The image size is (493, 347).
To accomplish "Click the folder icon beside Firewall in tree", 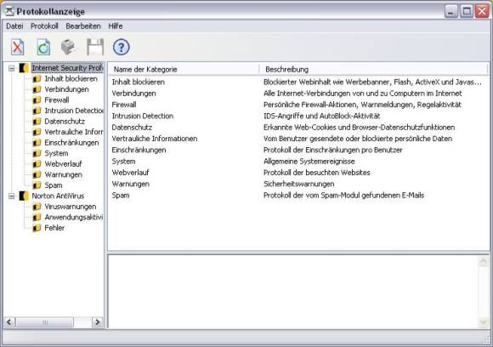I will (37, 100).
